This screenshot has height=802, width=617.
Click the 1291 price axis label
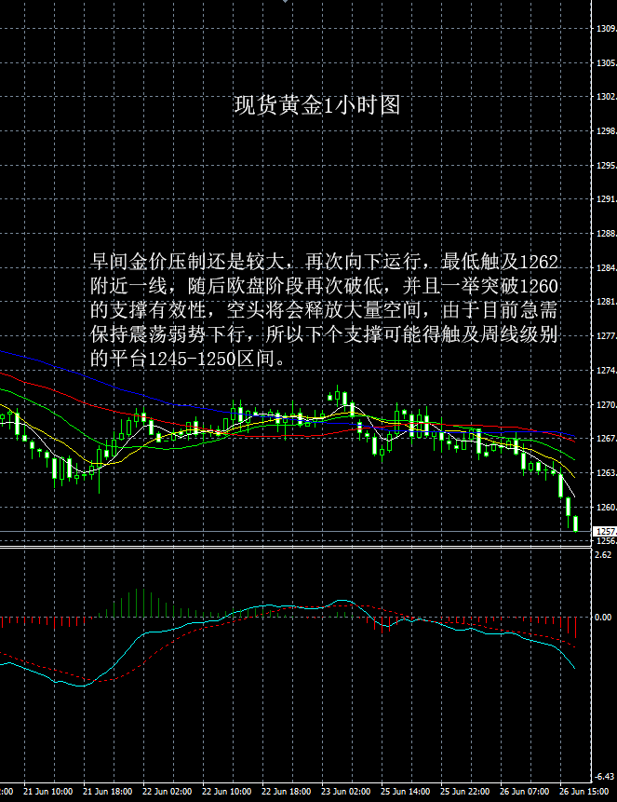(x=606, y=199)
